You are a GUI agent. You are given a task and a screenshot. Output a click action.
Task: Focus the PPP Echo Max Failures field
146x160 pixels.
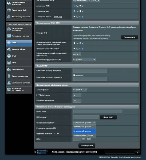pos(77,101)
